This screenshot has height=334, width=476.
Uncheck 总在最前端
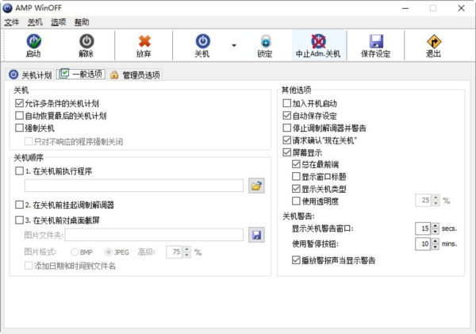296,164
